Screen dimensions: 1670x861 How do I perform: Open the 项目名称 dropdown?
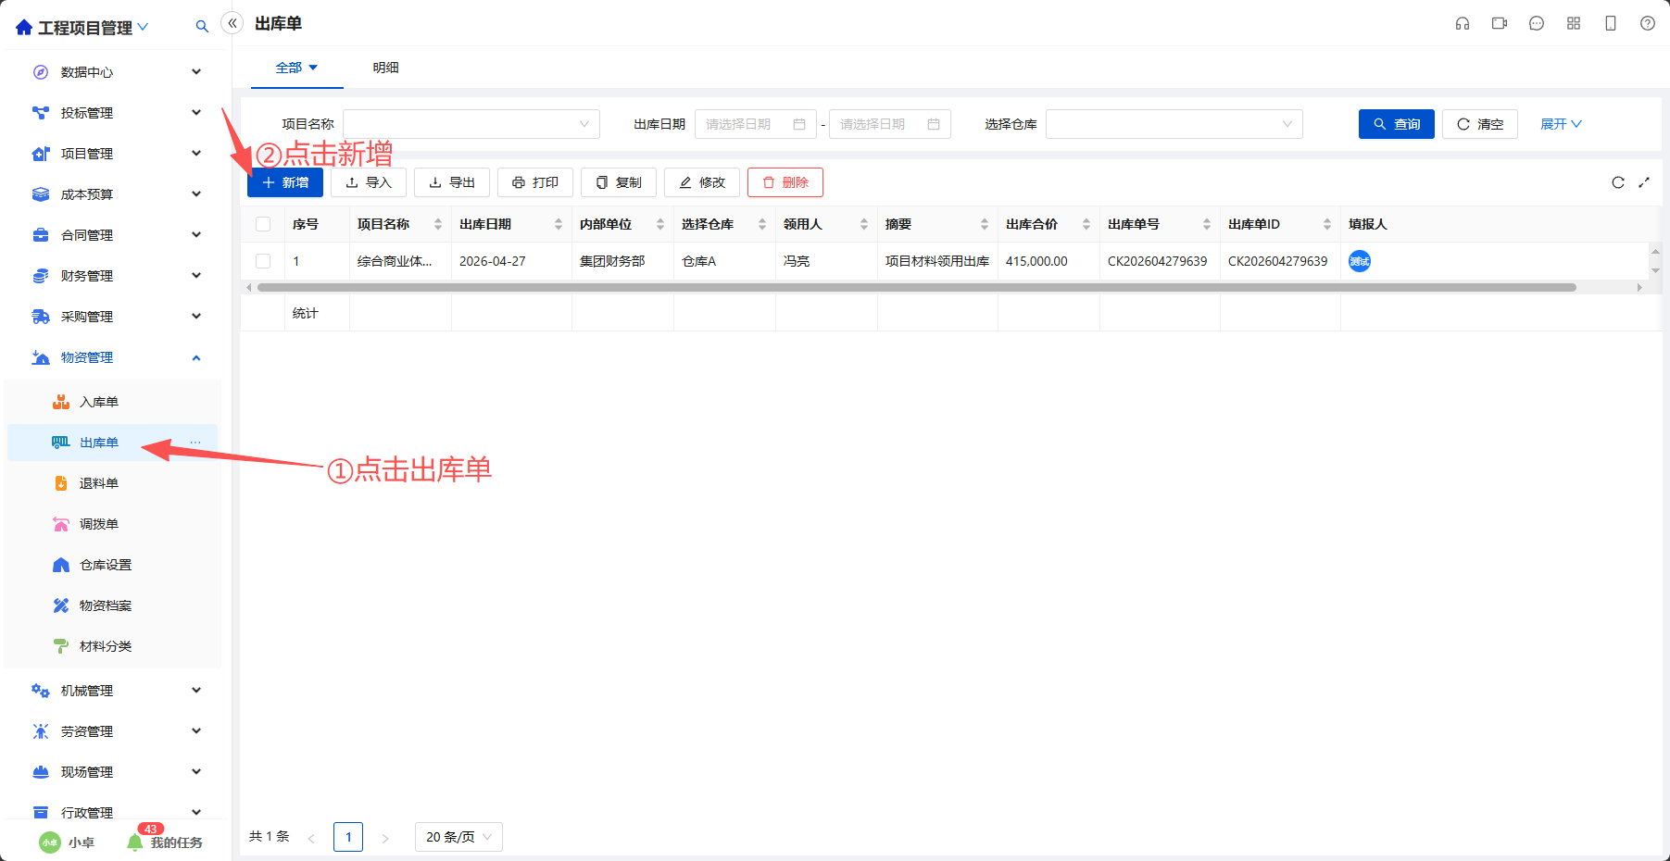471,124
